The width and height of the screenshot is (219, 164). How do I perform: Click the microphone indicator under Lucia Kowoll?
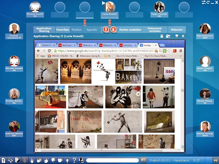pyautogui.click(x=109, y=23)
